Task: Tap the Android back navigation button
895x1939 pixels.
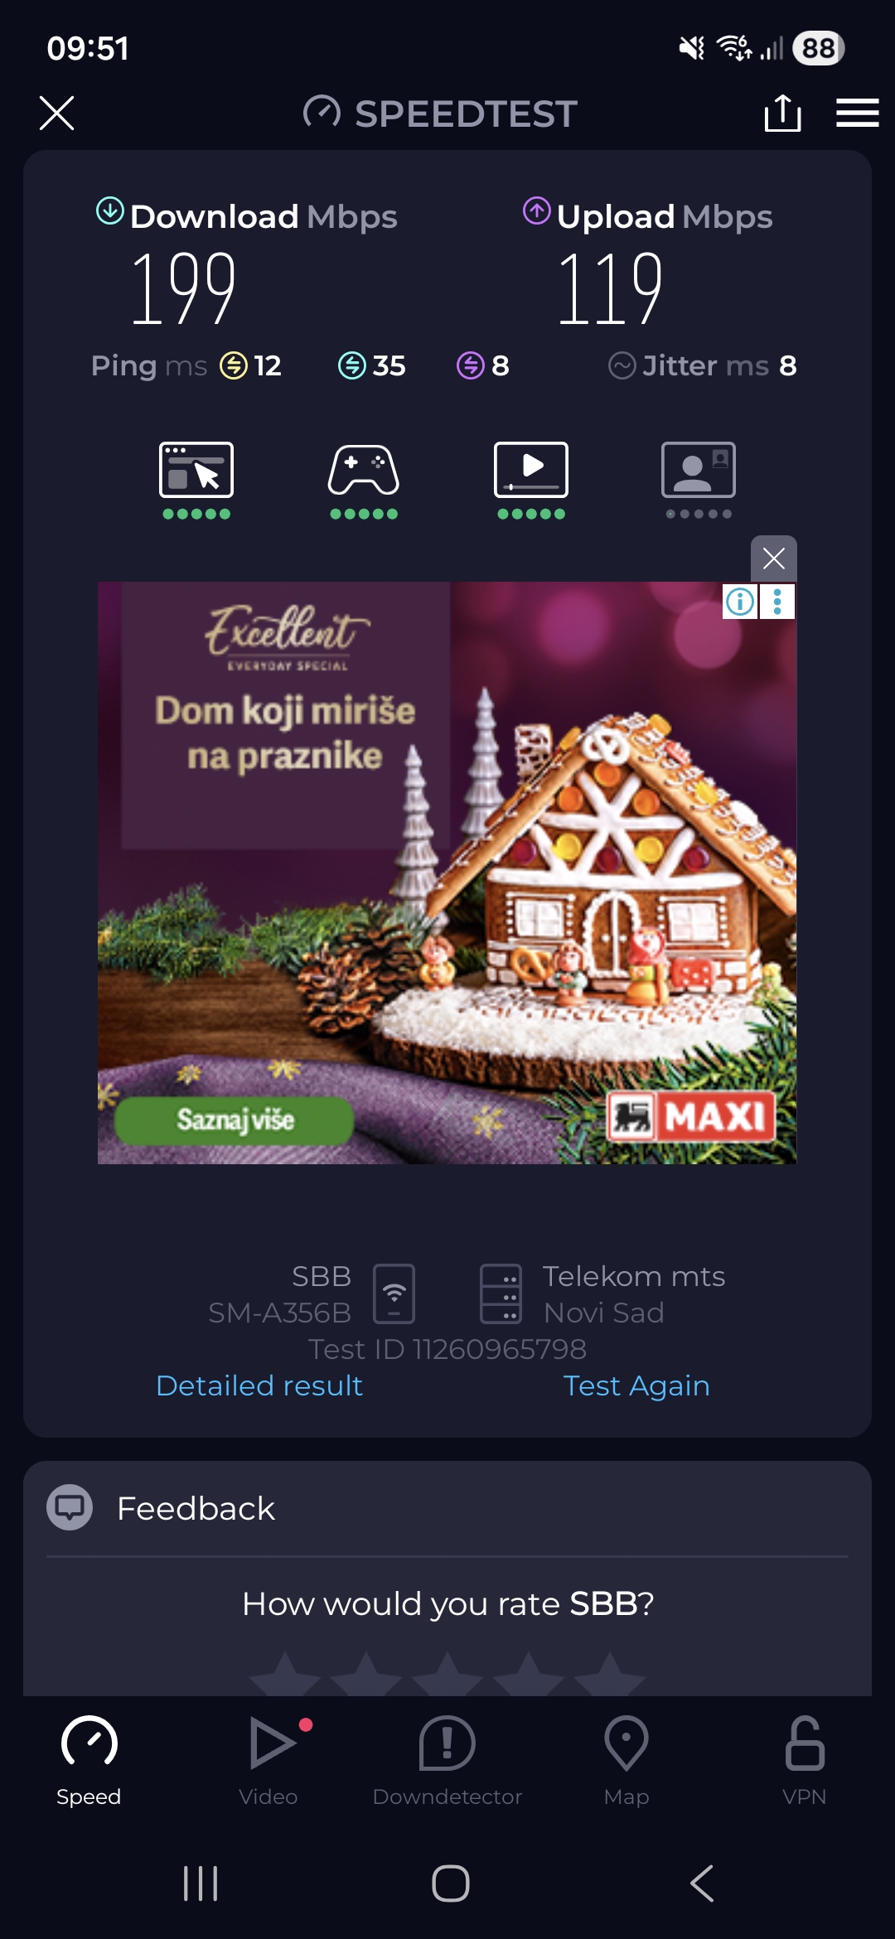Action: 701,1883
